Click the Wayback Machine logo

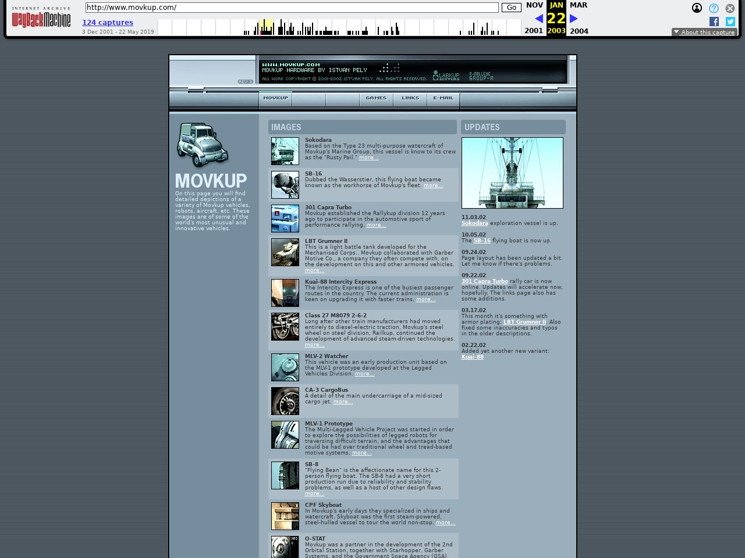click(41, 18)
